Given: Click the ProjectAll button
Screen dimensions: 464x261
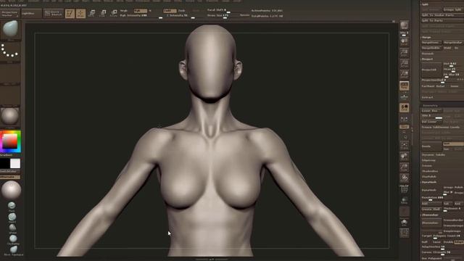Looking at the screenshot, I should point(431,70).
